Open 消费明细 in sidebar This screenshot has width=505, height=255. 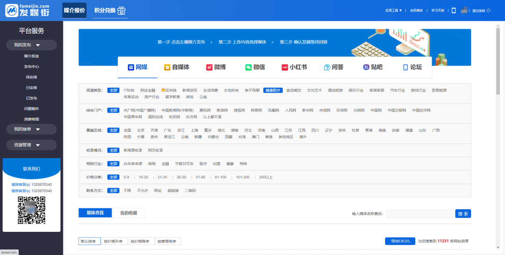click(31, 119)
